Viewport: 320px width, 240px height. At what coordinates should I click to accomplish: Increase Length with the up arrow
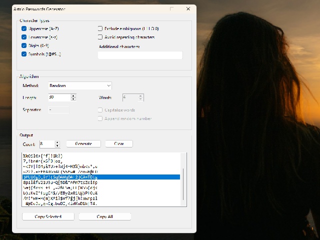click(x=73, y=96)
